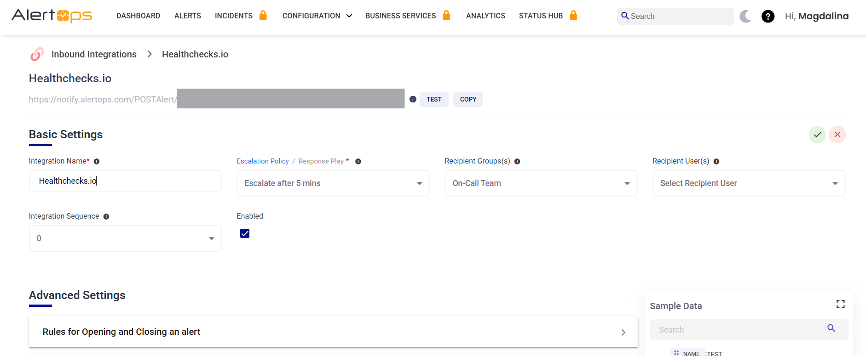Open the Escalate after 5 mins dropdown
866x356 pixels.
pos(333,183)
